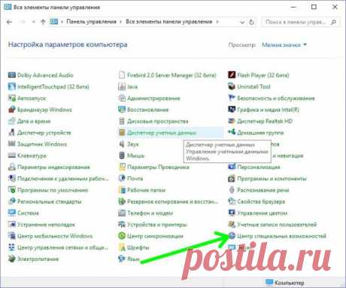This screenshot has width=346, height=288.
Task: Click the search magnifier icon
Action: (333, 22)
